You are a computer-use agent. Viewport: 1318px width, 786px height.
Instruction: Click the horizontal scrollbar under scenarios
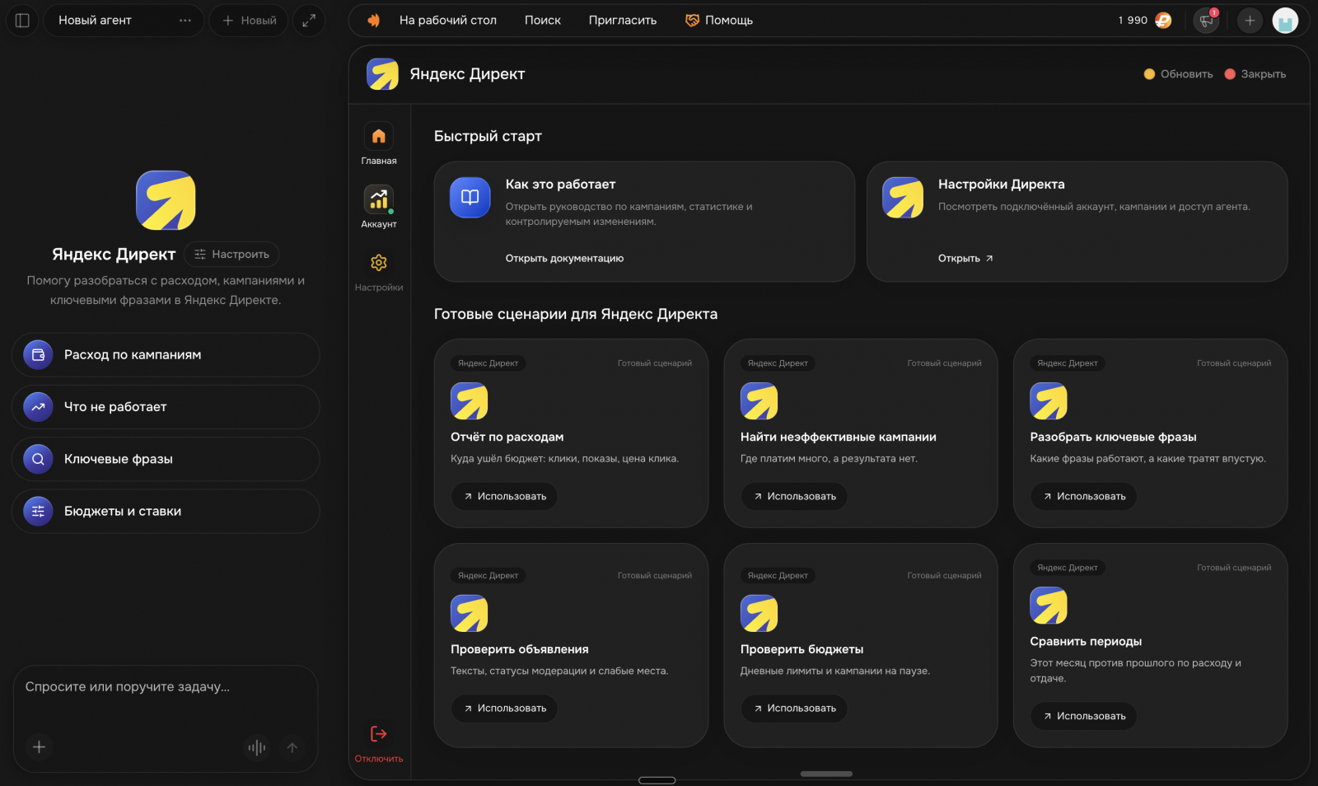826,774
